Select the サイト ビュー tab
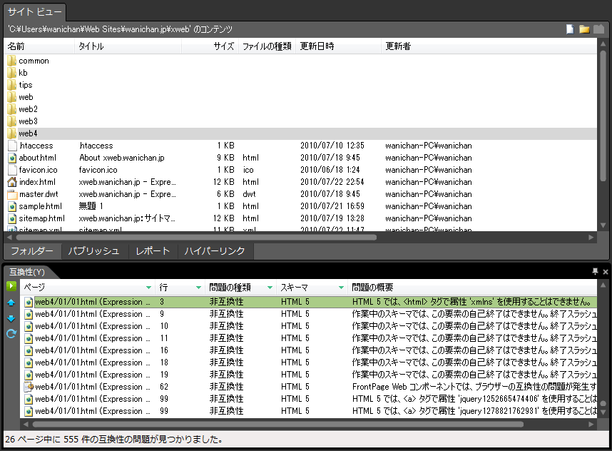The height and width of the screenshot is (451, 612). pos(35,11)
